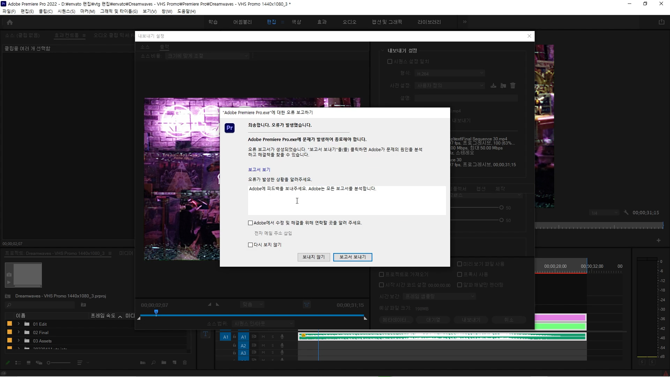The height and width of the screenshot is (377, 670).
Task: Check the Adobe contact permission checkbox
Action: (250, 223)
